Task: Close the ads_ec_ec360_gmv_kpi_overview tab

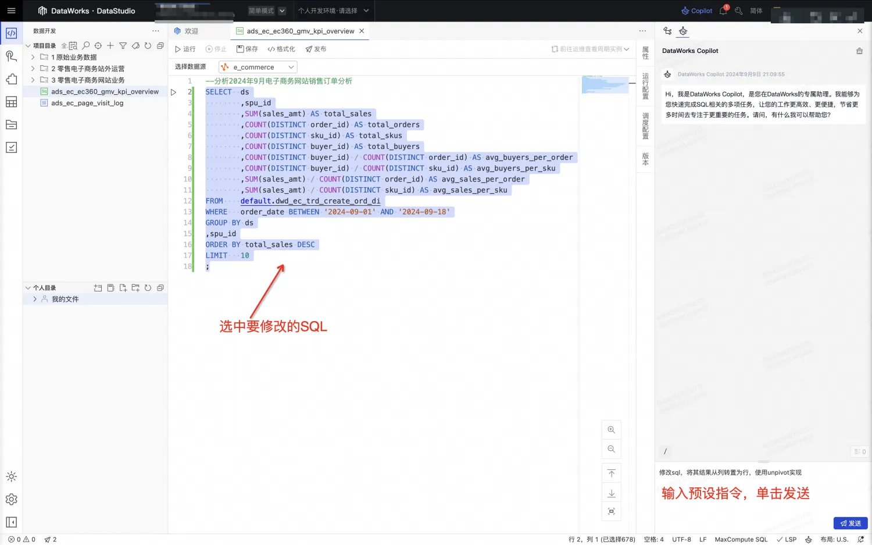Action: tap(362, 31)
